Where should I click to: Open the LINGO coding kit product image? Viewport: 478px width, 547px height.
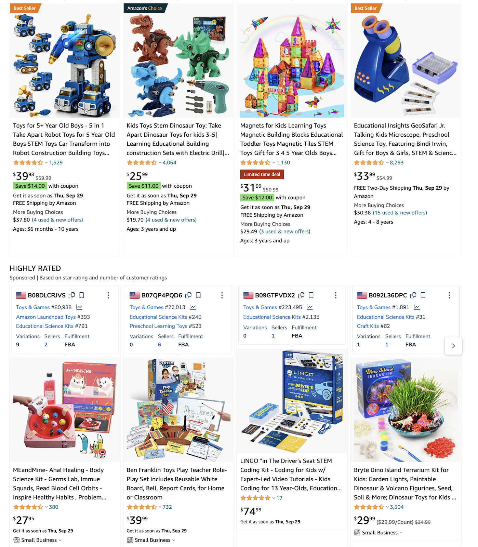pyautogui.click(x=292, y=401)
